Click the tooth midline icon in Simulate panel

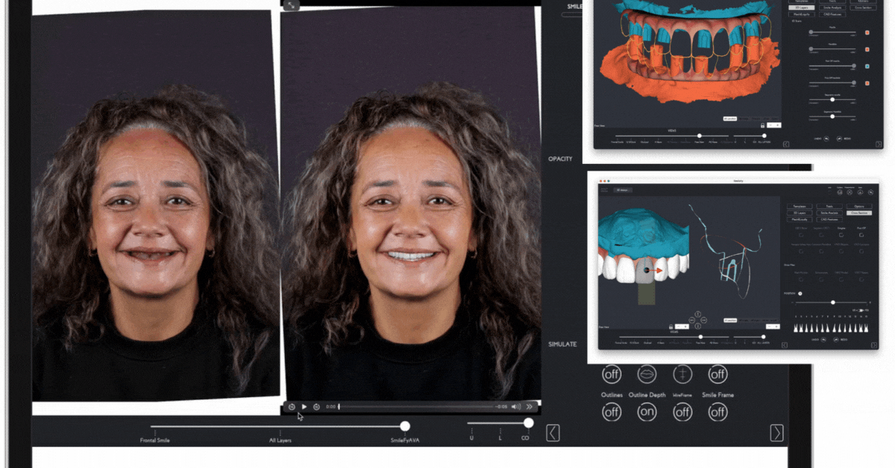(x=682, y=373)
